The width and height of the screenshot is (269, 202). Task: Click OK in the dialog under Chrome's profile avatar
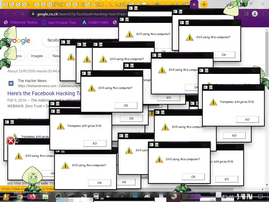coord(224,55)
